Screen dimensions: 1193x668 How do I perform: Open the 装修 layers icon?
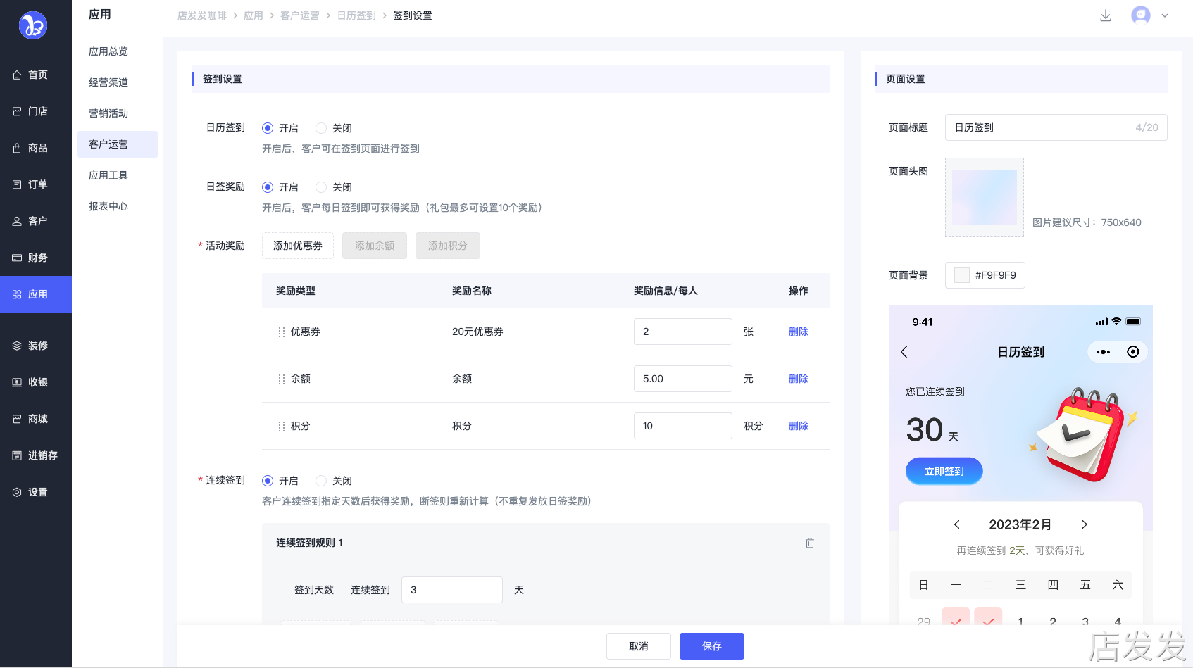point(17,346)
